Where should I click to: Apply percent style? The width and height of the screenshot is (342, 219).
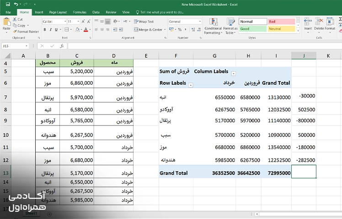pyautogui.click(x=180, y=29)
